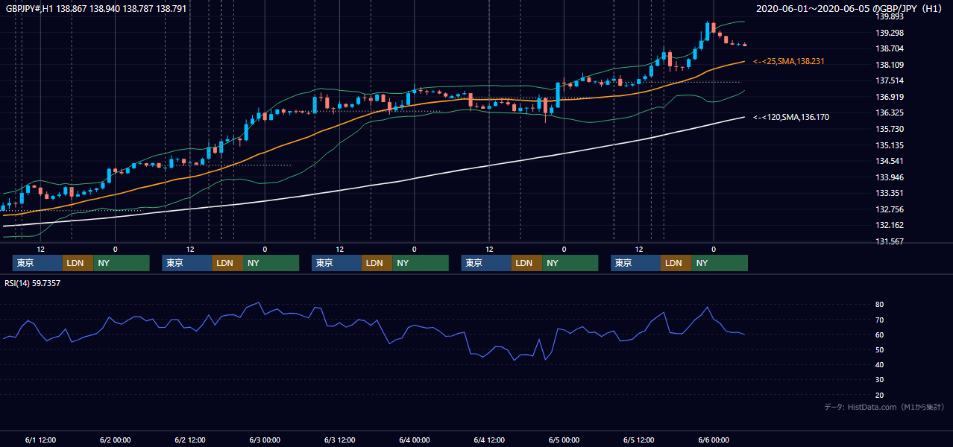
Task: Click the 120 SMA label reading 136.170
Action: point(791,117)
